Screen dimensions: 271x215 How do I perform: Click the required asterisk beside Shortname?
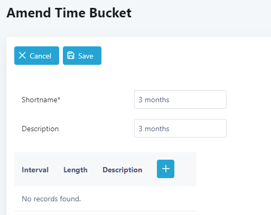[x=59, y=98]
